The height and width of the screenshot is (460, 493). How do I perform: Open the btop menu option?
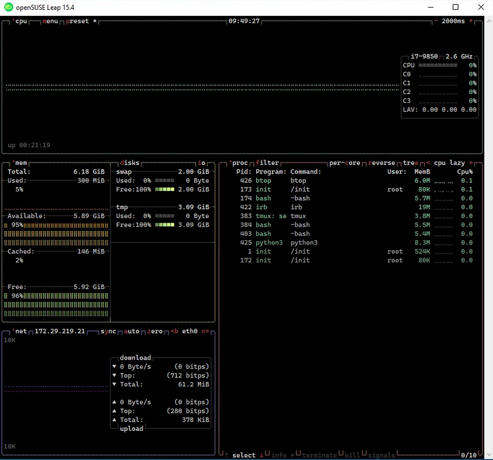point(50,21)
